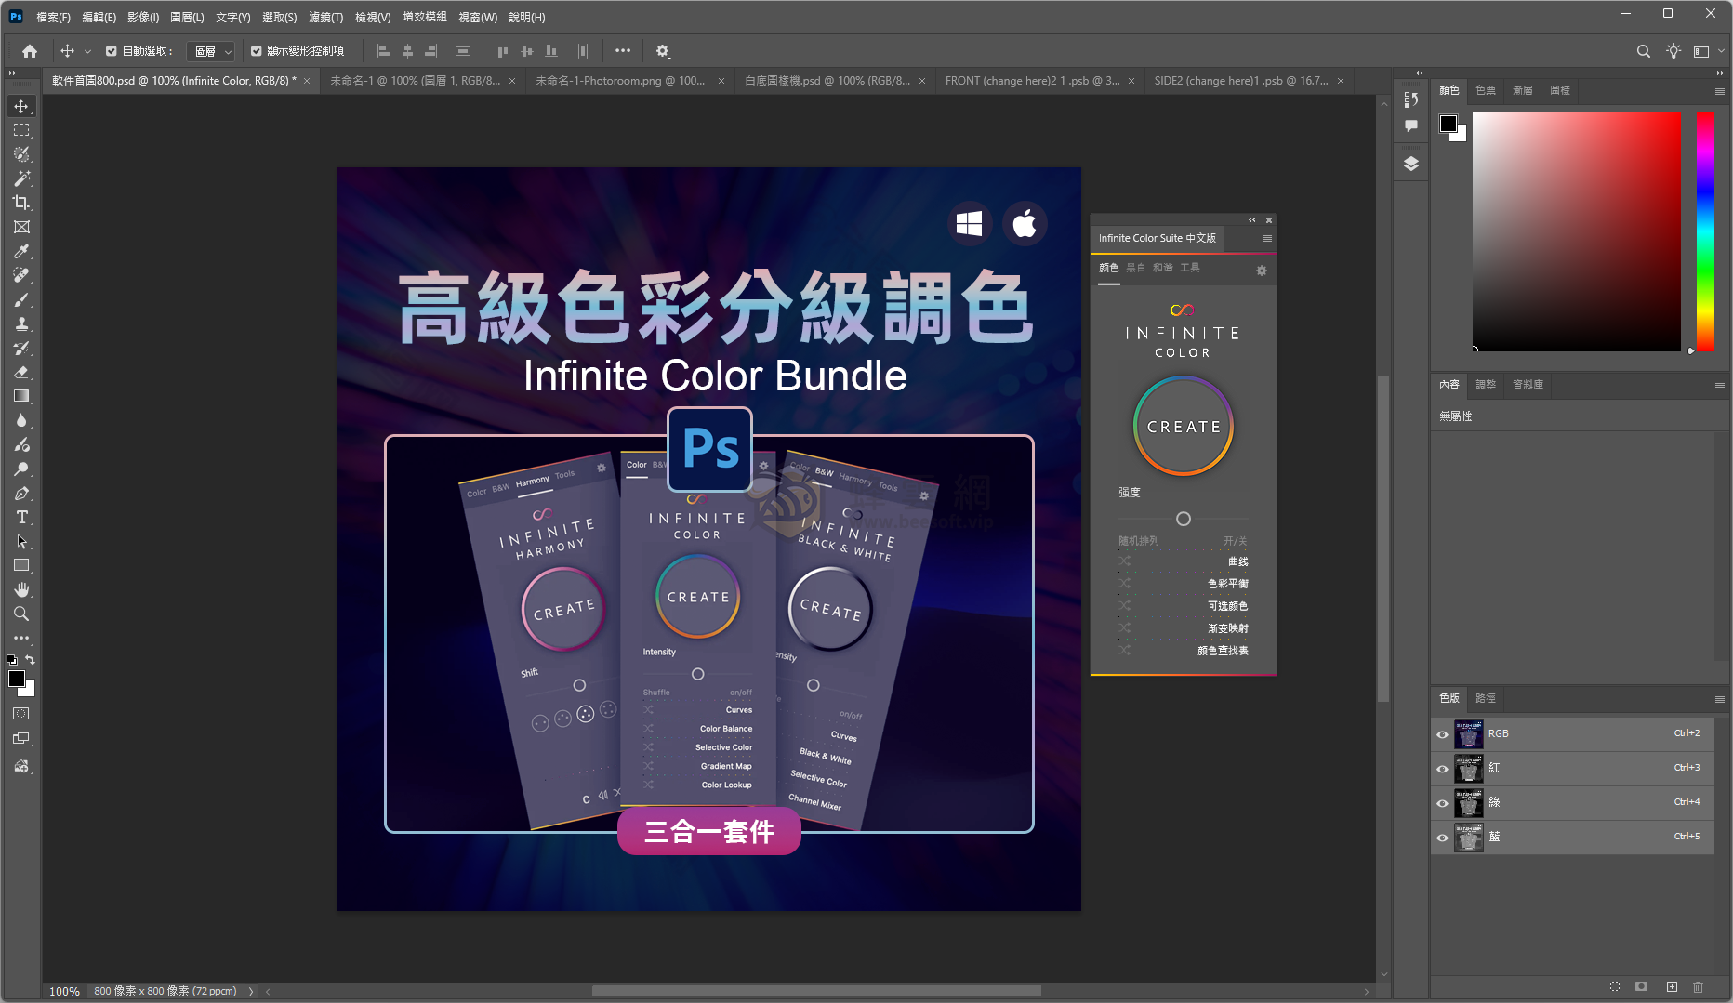Screen dimensions: 1733x1003
Task: Open Infinite Color Suite panel menu
Action: pos(1266,239)
